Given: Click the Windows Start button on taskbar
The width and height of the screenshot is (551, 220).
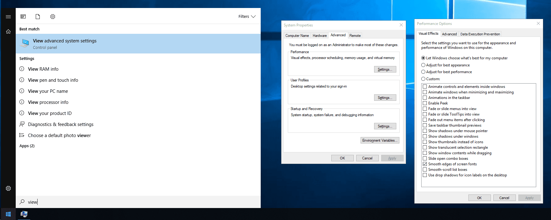Looking at the screenshot, I should tap(8, 214).
